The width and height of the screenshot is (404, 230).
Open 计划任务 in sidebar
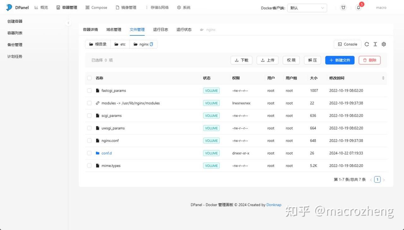coord(15,57)
